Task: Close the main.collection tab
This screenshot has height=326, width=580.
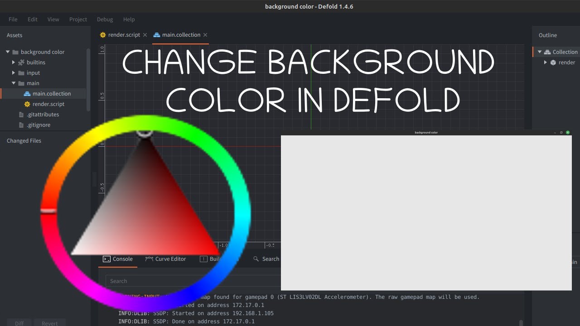Action: click(x=205, y=35)
